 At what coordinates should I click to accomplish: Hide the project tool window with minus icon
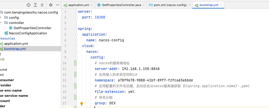click(58, 5)
